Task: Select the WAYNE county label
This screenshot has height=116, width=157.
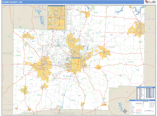Action: pyautogui.click(x=8, y=53)
